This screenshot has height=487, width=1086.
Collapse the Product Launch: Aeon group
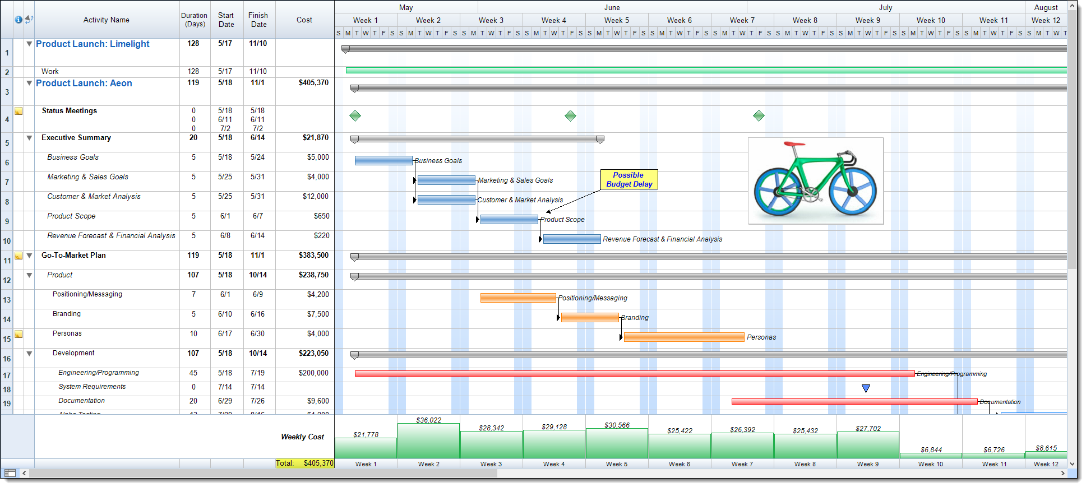pyautogui.click(x=29, y=83)
